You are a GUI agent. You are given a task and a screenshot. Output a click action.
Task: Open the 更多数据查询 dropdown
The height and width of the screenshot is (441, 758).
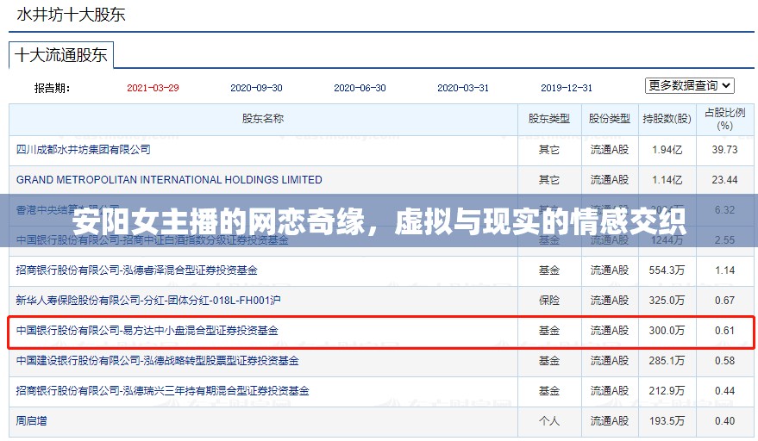[689, 85]
